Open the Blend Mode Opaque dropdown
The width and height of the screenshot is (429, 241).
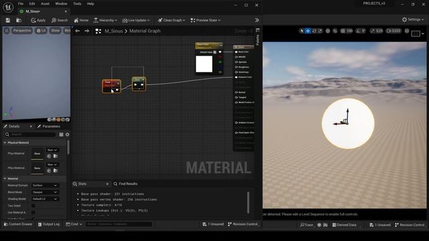[x=45, y=192]
